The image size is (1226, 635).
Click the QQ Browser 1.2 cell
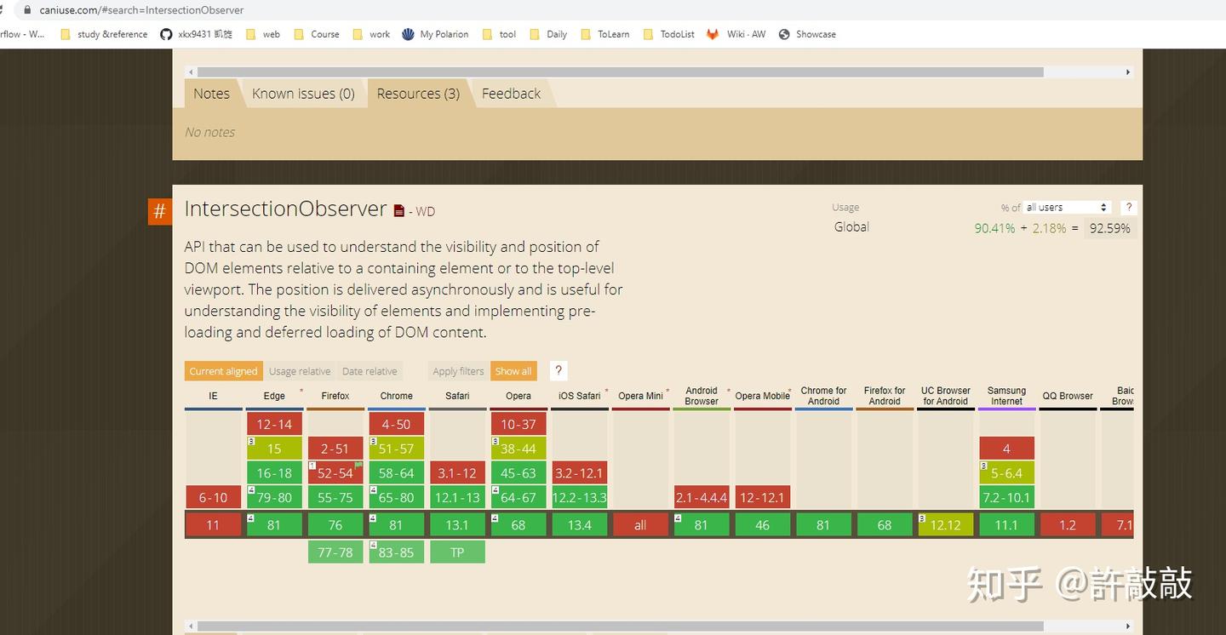(1068, 525)
